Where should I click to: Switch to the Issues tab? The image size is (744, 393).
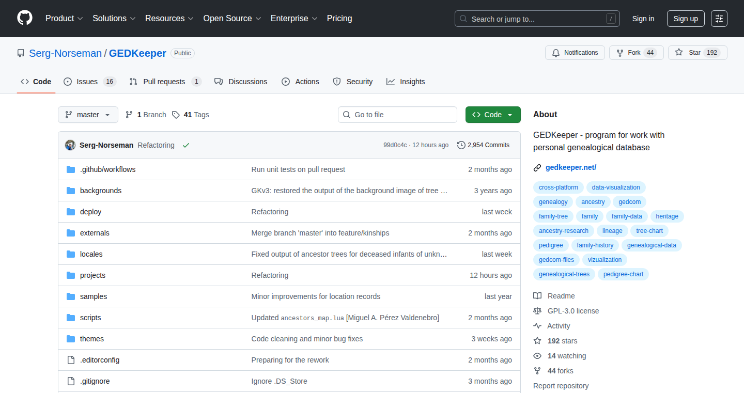pyautogui.click(x=90, y=82)
